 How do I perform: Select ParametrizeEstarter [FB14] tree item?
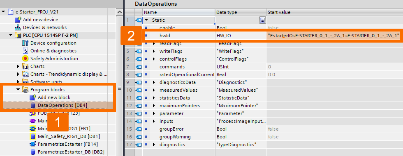(67, 144)
